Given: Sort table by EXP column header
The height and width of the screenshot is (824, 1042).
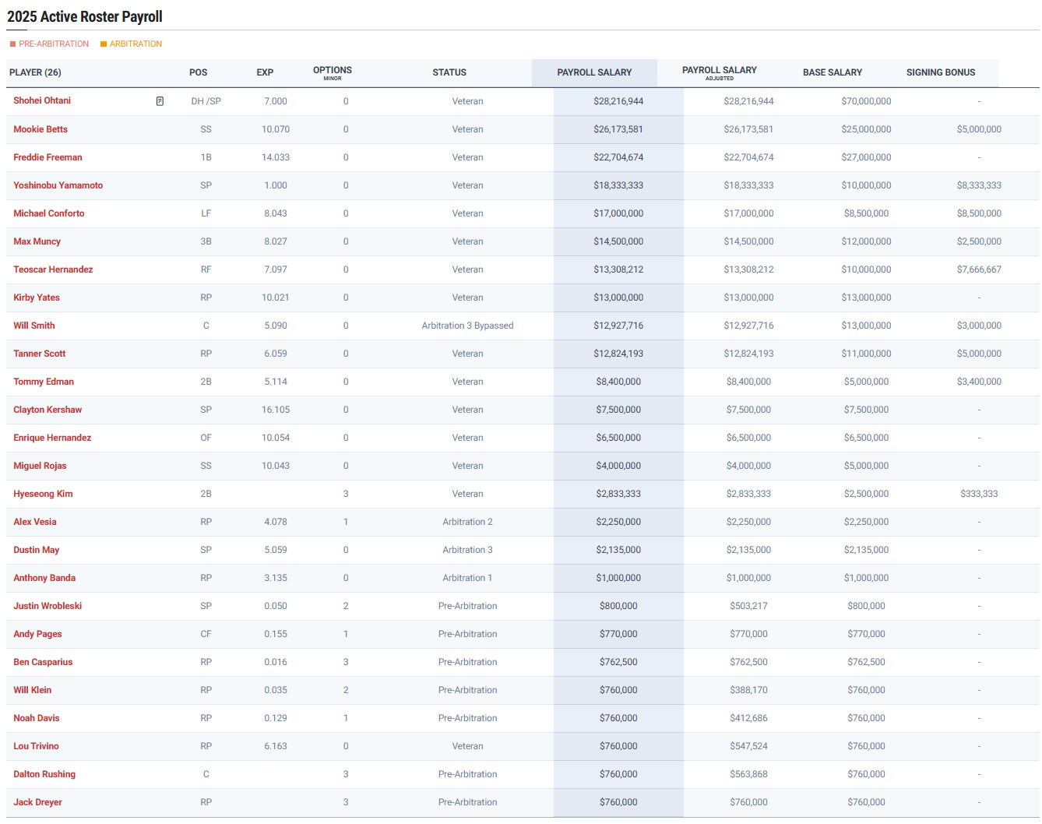Looking at the screenshot, I should 265,72.
